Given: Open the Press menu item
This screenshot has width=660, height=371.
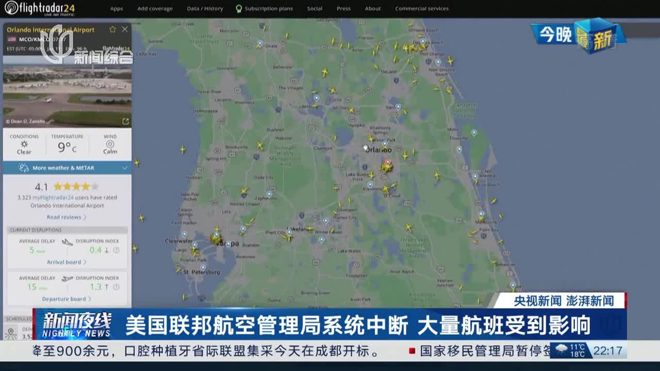Looking at the screenshot, I should 343,8.
